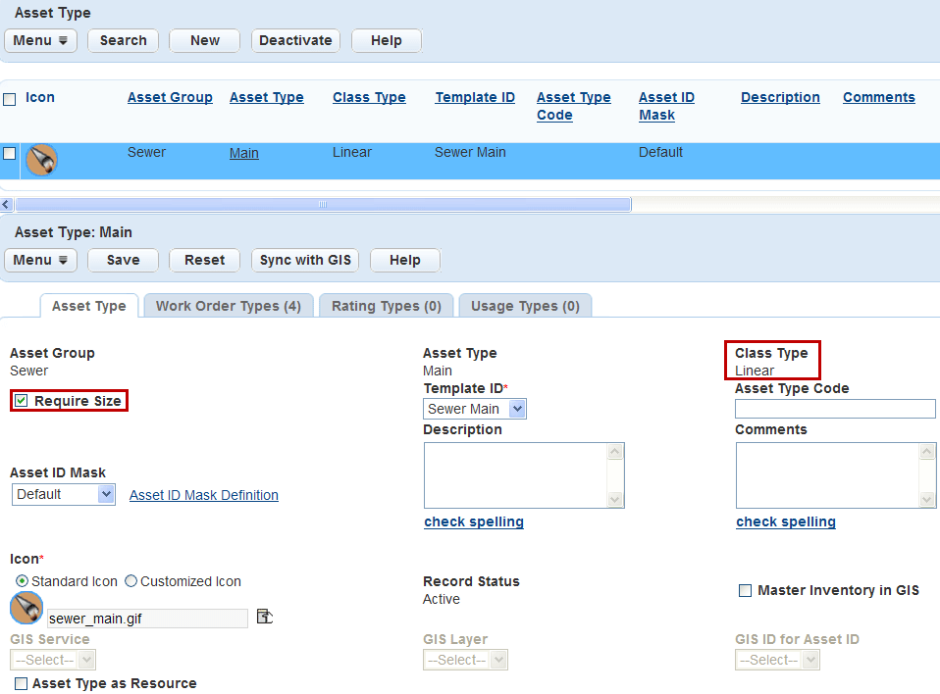Click the sewer main icon preview near filename
The height and width of the screenshot is (694, 940).
pos(26,609)
